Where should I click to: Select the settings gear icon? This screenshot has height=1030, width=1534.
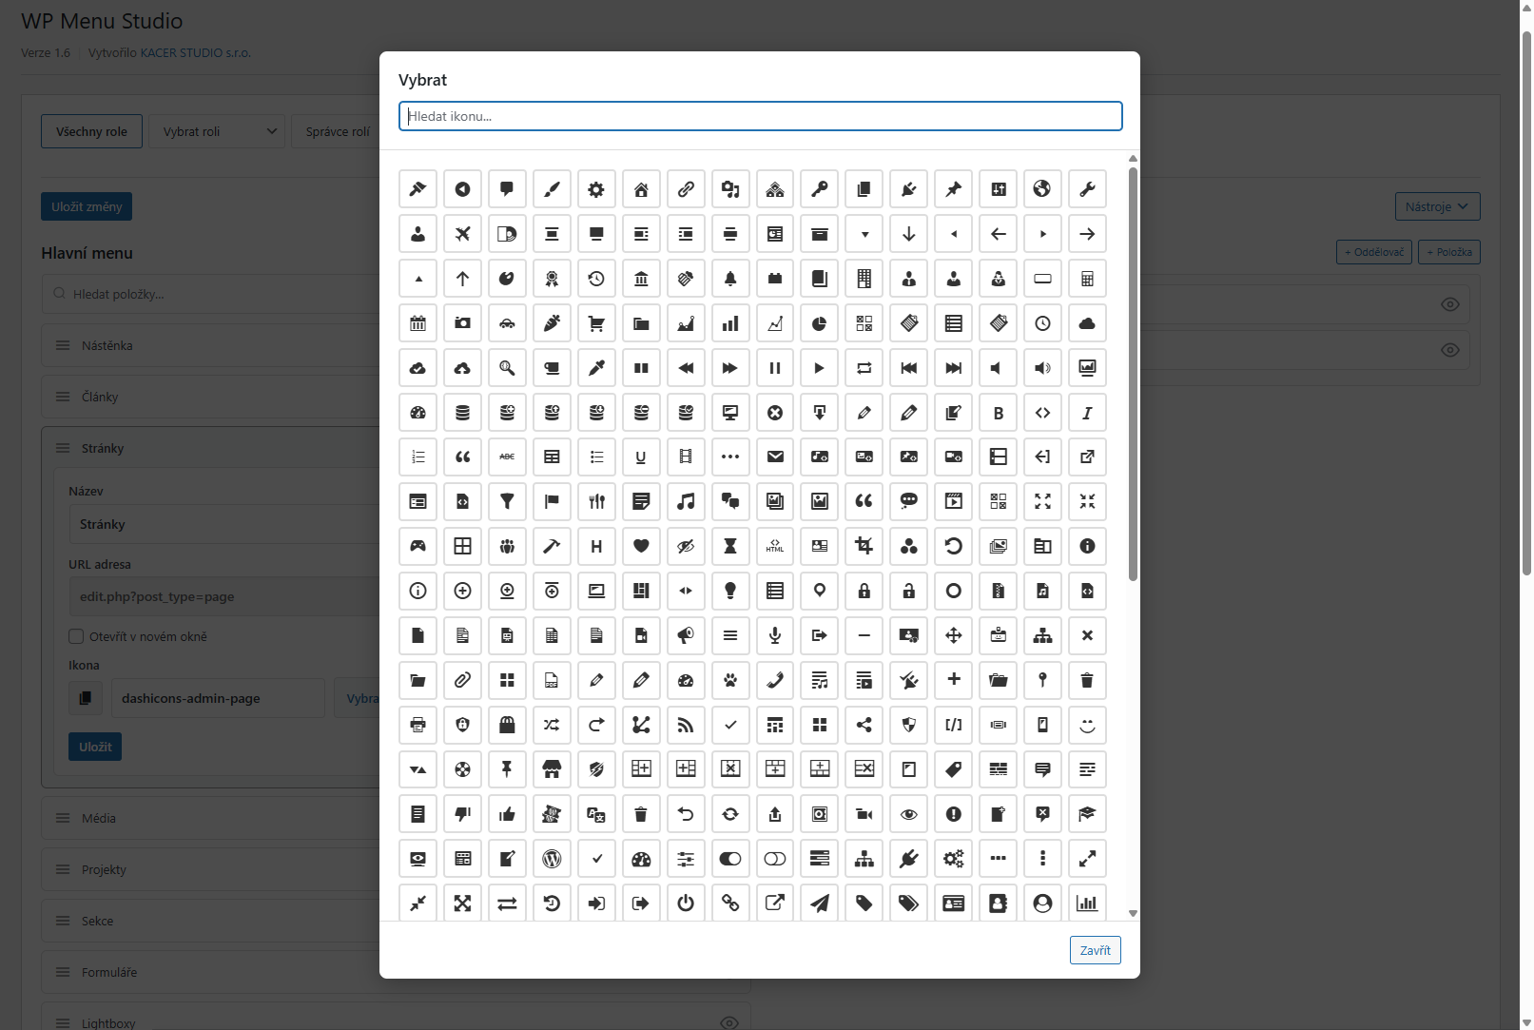pos(596,189)
